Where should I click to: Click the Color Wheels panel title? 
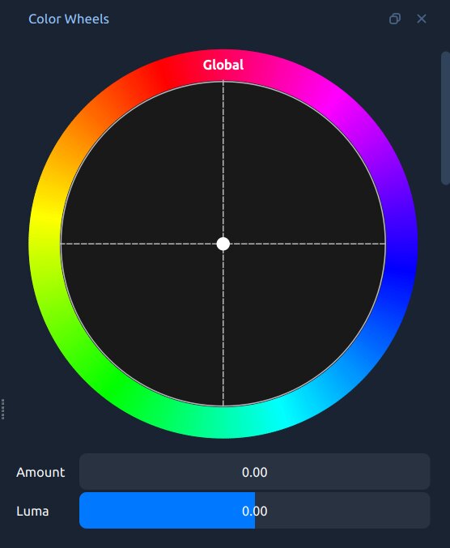click(69, 19)
